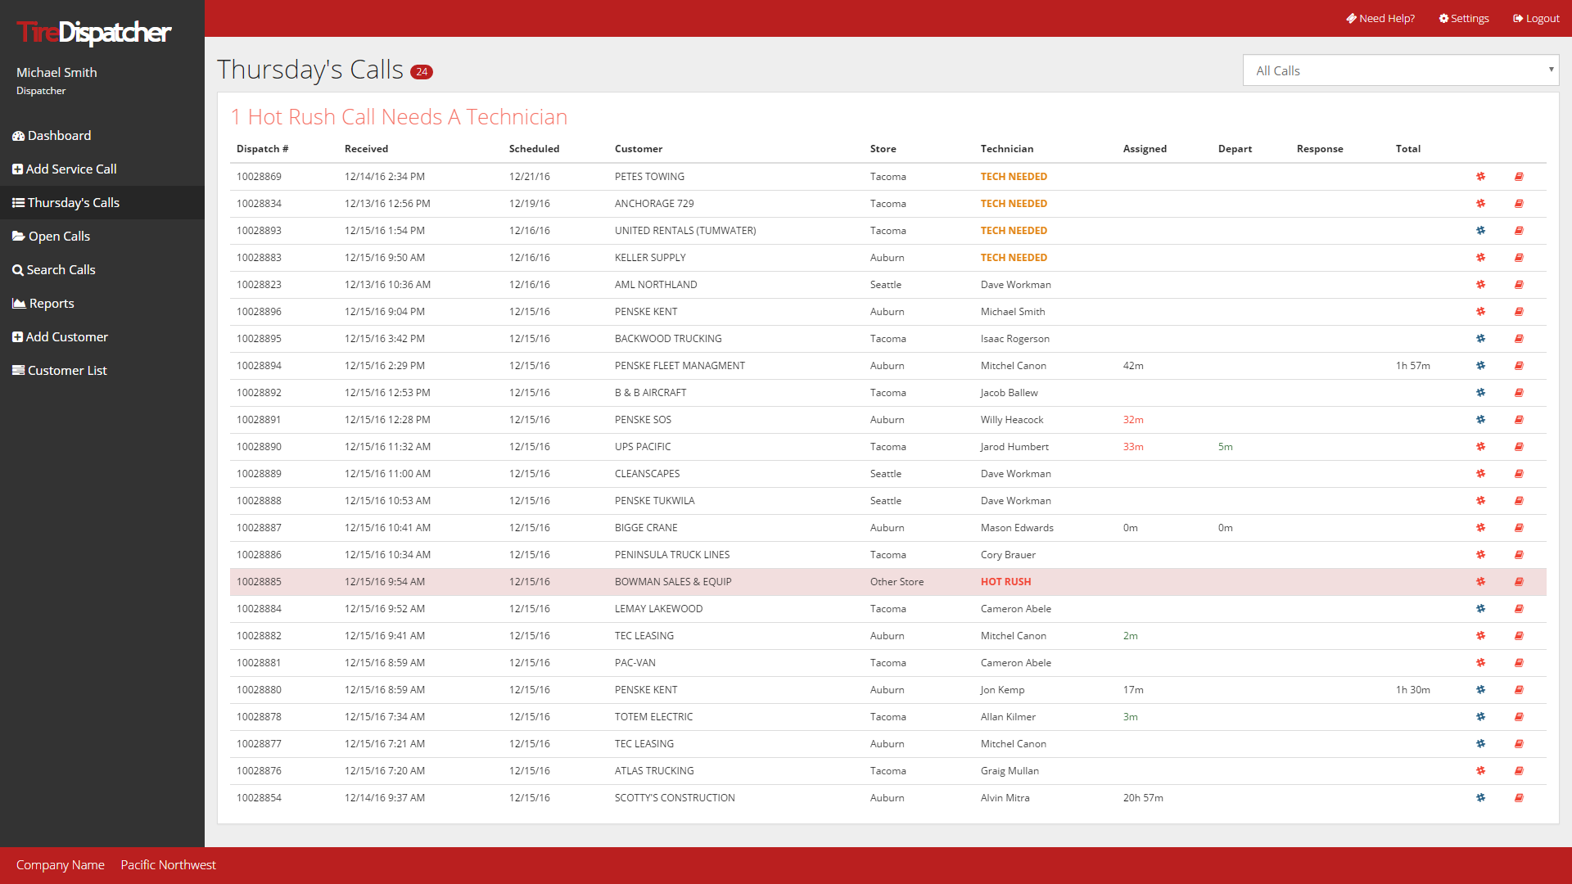Click the hash icon for BIGGE CRANE

[x=1480, y=528]
